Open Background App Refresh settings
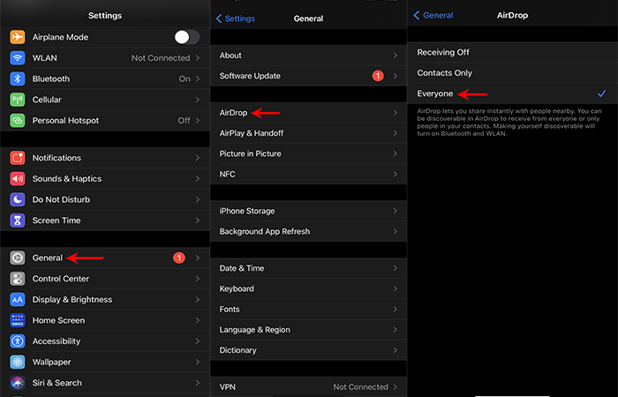Viewport: 618px width, 397px height. point(309,231)
